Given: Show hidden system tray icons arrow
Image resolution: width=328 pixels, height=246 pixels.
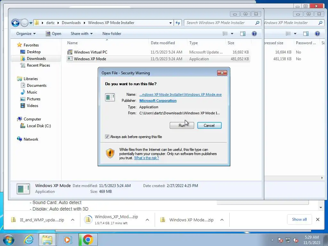Looking at the screenshot, I should (x=272, y=240).
